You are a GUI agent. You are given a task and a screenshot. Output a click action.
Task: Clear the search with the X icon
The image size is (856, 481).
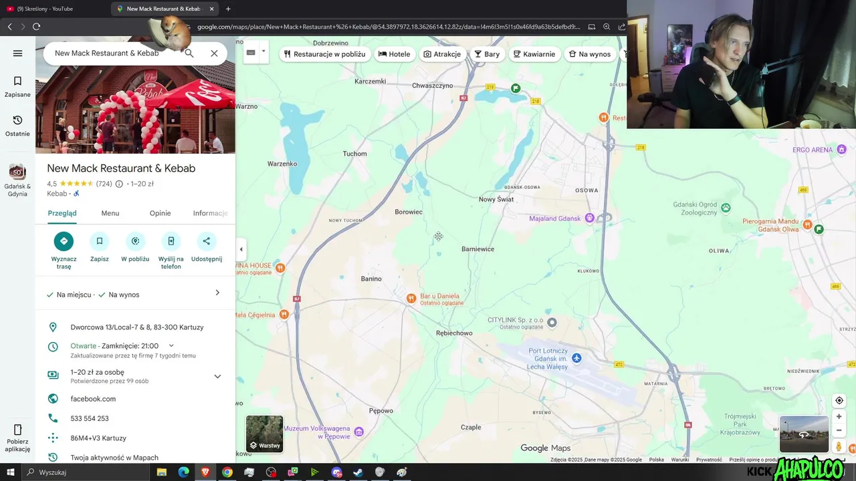coord(214,53)
